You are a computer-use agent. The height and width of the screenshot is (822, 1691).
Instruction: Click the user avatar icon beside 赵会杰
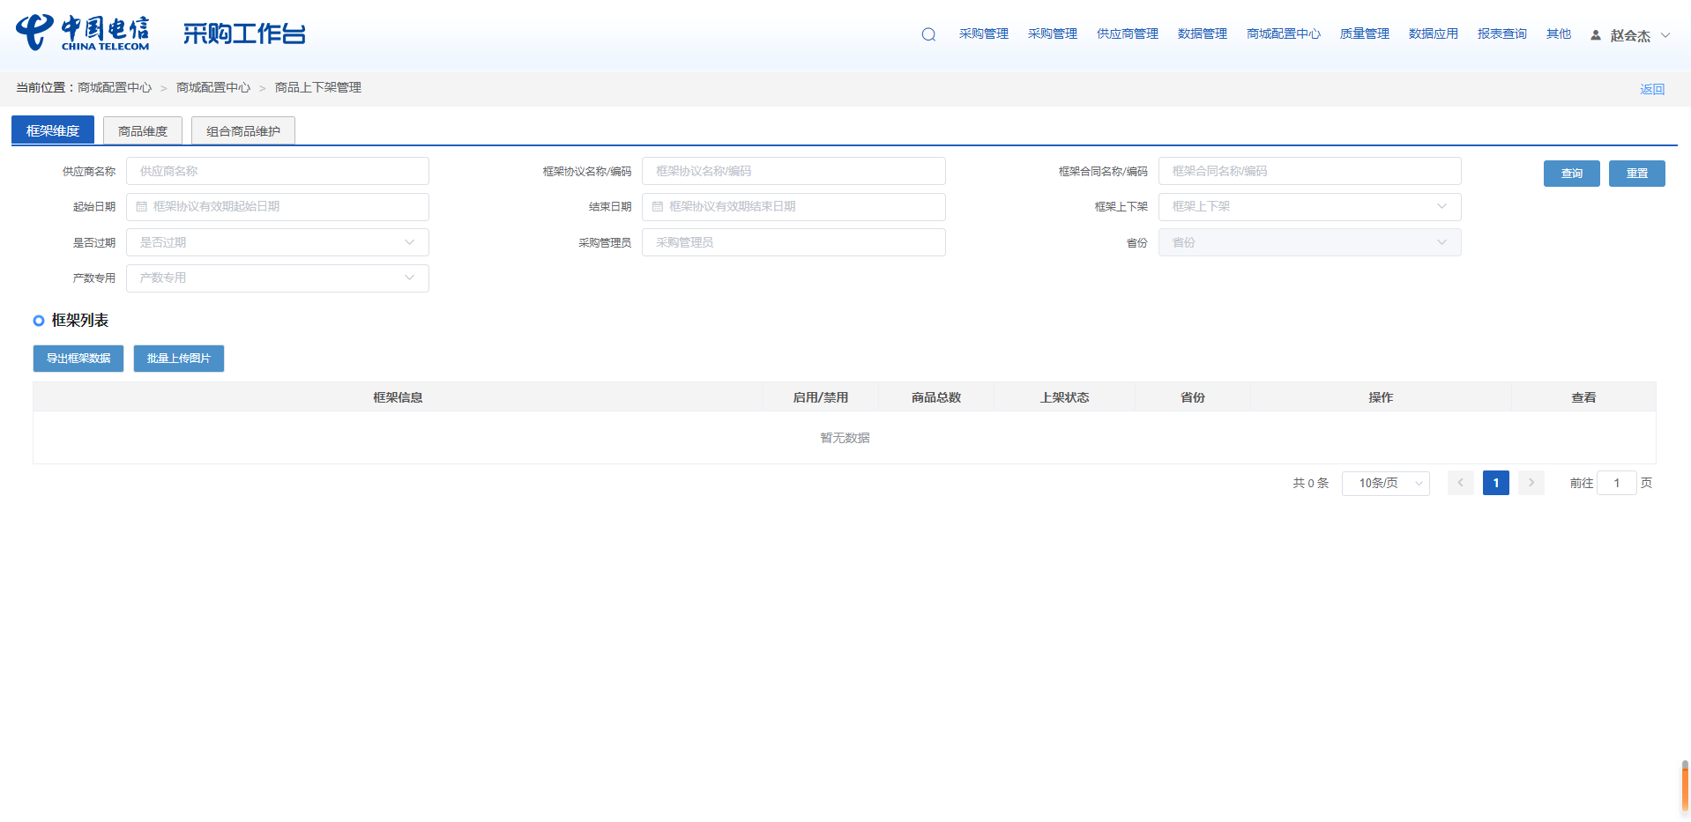tap(1595, 35)
